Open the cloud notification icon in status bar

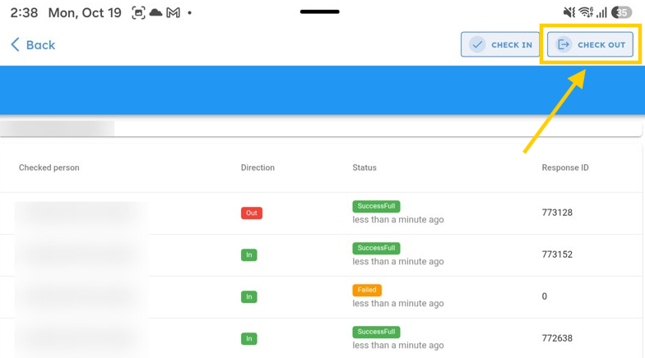156,13
